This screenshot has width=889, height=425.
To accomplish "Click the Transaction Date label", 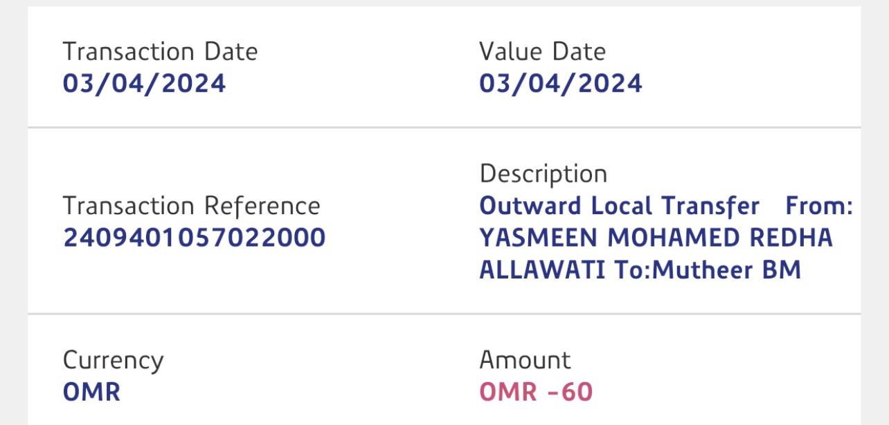I will [x=160, y=52].
